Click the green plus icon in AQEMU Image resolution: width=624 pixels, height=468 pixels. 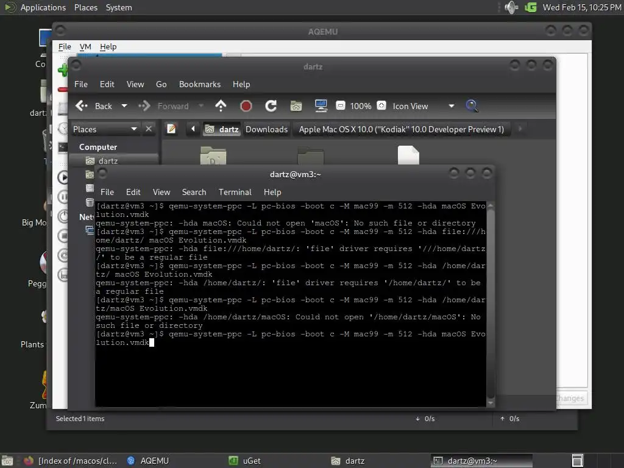(63, 70)
